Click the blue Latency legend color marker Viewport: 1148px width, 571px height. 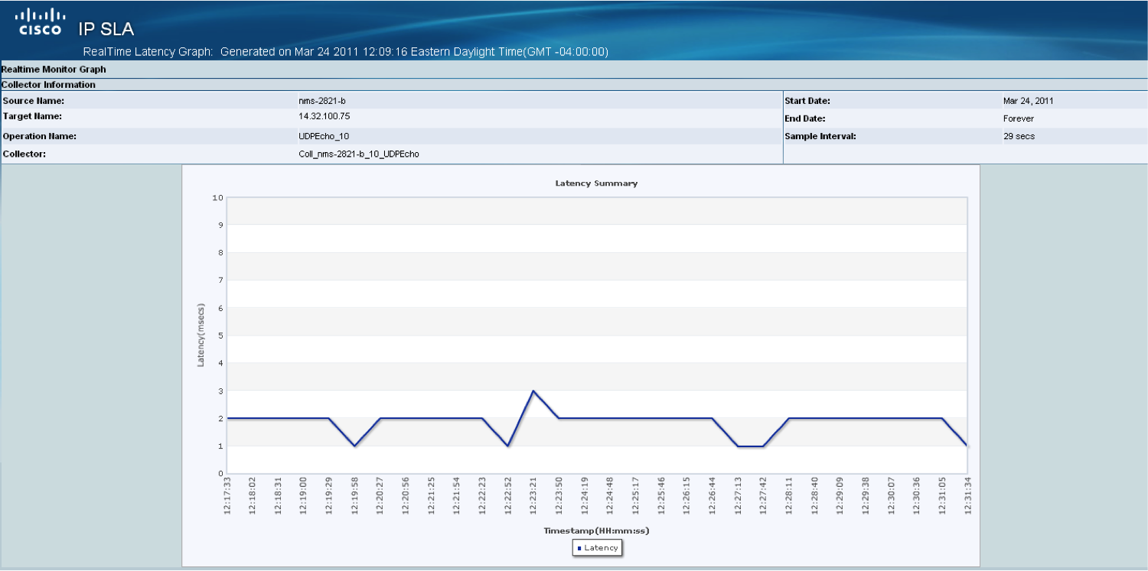pos(579,548)
